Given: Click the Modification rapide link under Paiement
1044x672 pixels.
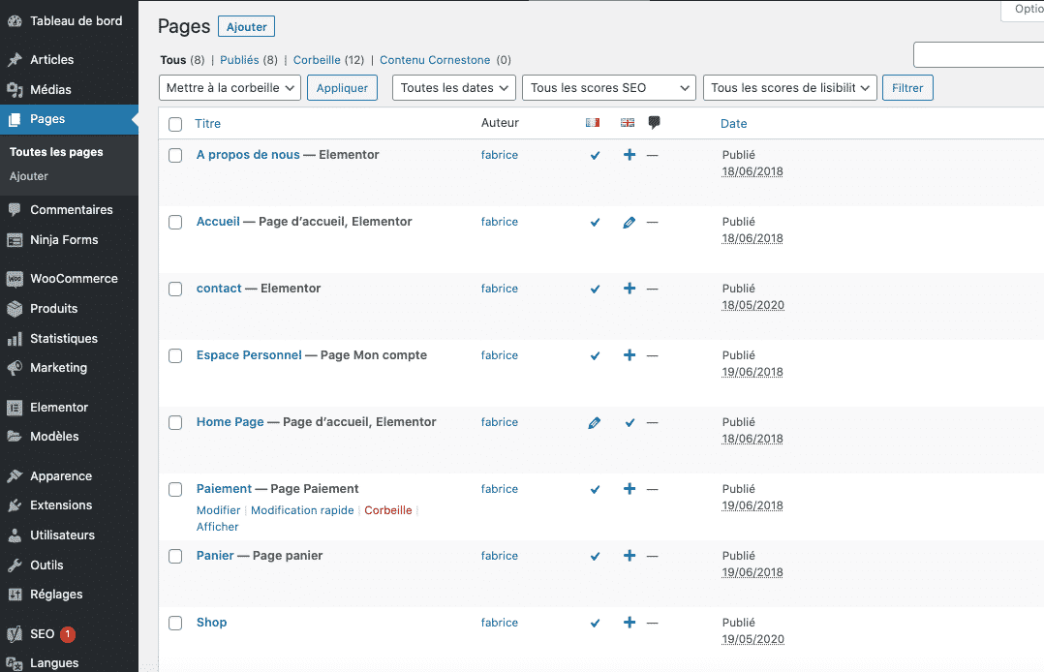Looking at the screenshot, I should click(302, 510).
